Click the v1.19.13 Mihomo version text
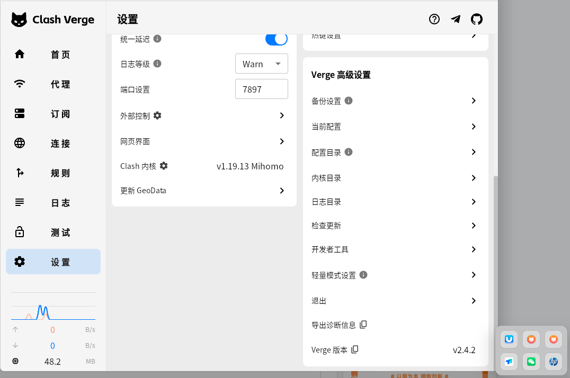Screen dimensions: 570x378 tap(250, 166)
